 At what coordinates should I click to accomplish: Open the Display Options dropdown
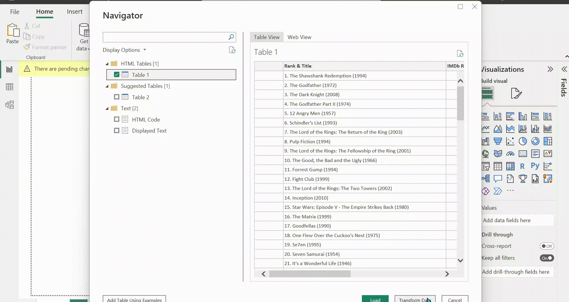click(124, 50)
